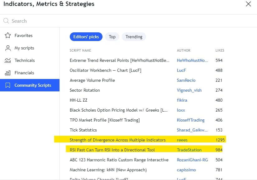Select the Editors' picks filter
257x180 pixels.
pos(86,37)
